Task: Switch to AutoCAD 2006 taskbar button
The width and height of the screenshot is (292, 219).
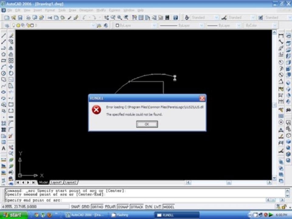Action: pyautogui.click(x=85, y=215)
